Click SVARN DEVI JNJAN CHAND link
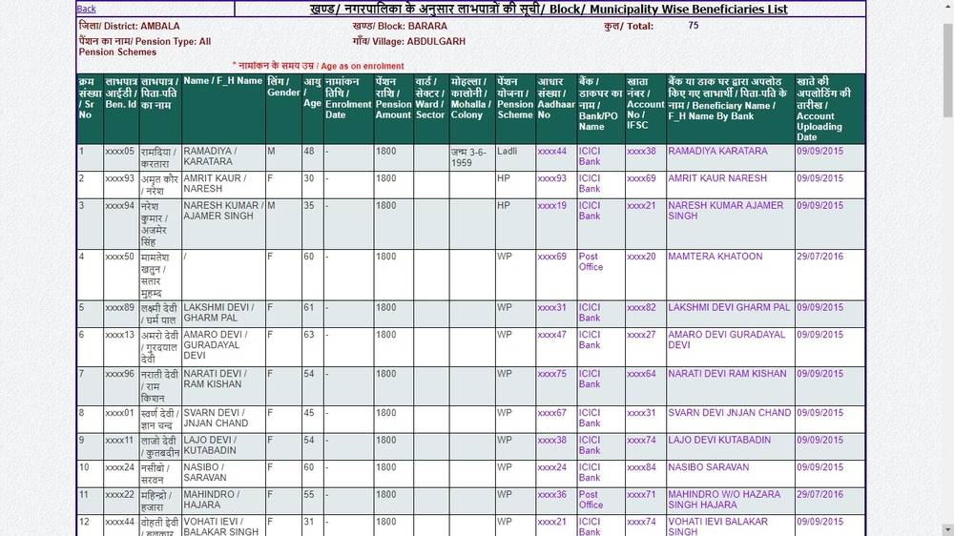Viewport: 954px width, 536px height. [729, 413]
